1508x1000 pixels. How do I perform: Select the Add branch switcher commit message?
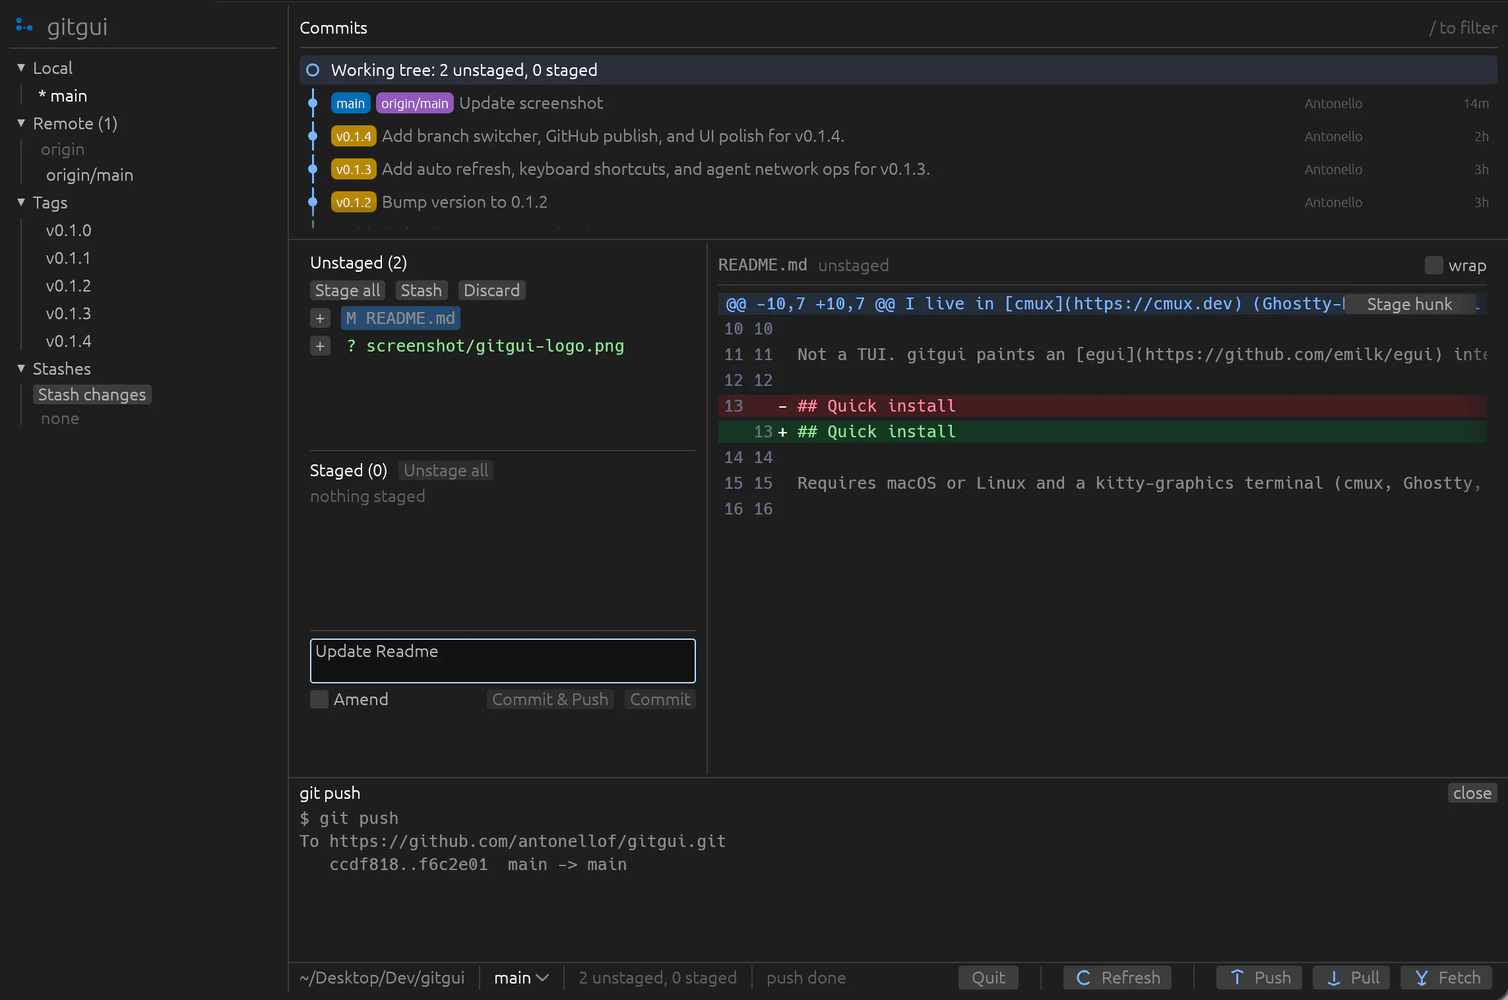[613, 136]
